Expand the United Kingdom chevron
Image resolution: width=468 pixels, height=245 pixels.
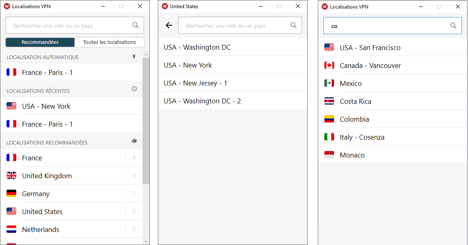click(134, 175)
